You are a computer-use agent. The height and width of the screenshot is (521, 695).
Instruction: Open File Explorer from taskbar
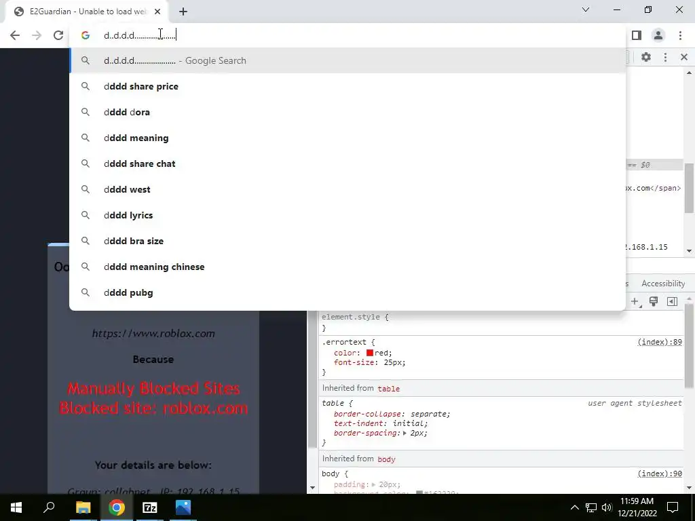pos(83,507)
